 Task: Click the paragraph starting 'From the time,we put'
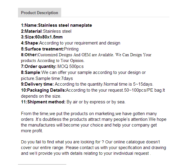[x=94, y=122]
